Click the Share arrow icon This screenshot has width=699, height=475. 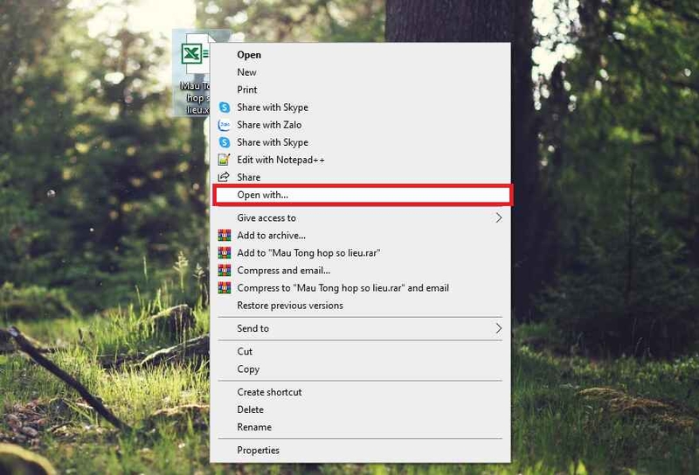(x=224, y=177)
